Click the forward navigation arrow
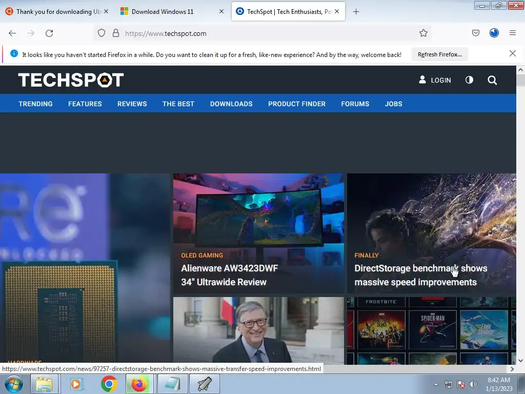The width and height of the screenshot is (525, 394). coord(31,33)
